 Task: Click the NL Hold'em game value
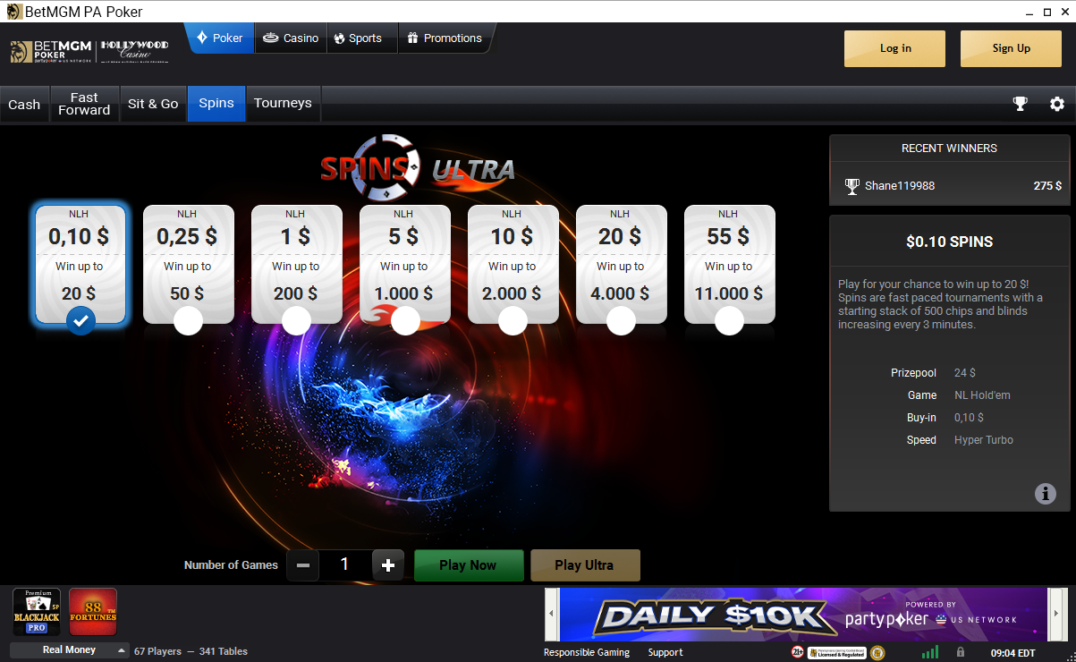point(982,395)
